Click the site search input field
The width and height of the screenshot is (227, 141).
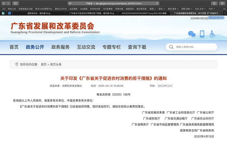(x=195, y=47)
